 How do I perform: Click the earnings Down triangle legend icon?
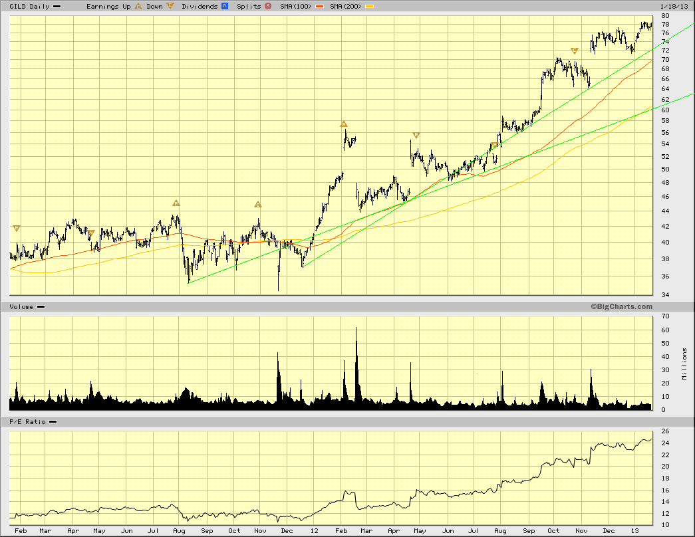(170, 6)
